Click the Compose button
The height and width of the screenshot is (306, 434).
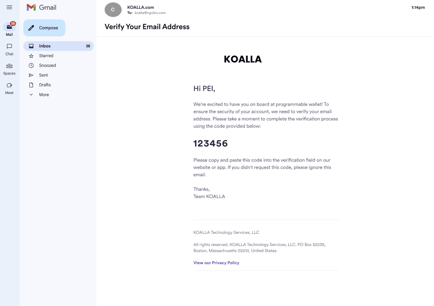[44, 28]
